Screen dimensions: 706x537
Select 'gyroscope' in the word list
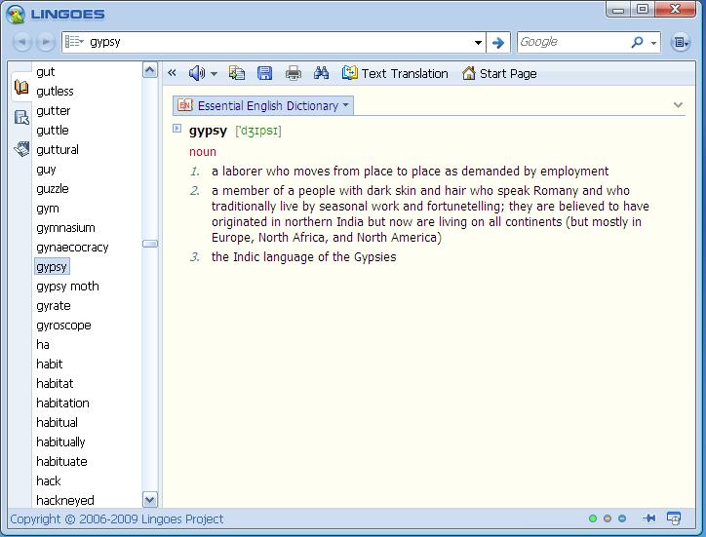tap(64, 325)
